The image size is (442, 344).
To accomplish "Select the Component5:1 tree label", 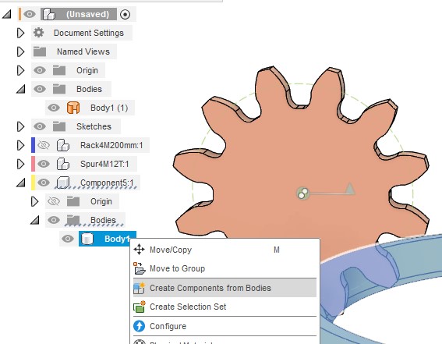I will pos(107,183).
